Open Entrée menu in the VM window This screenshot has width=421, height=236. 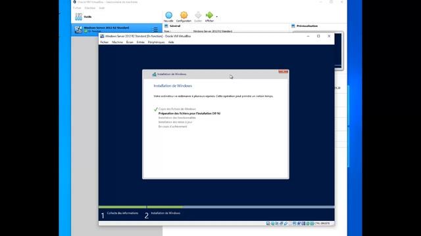tap(140, 42)
